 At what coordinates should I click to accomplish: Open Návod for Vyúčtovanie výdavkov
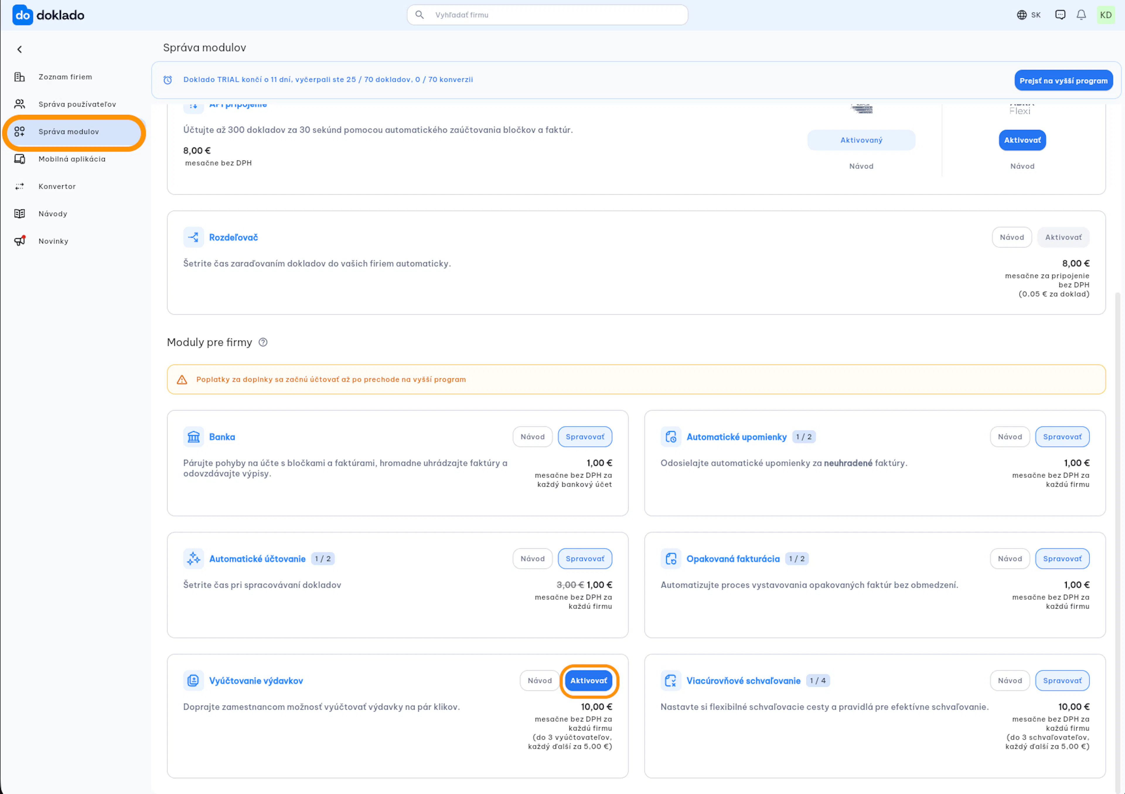coord(539,681)
